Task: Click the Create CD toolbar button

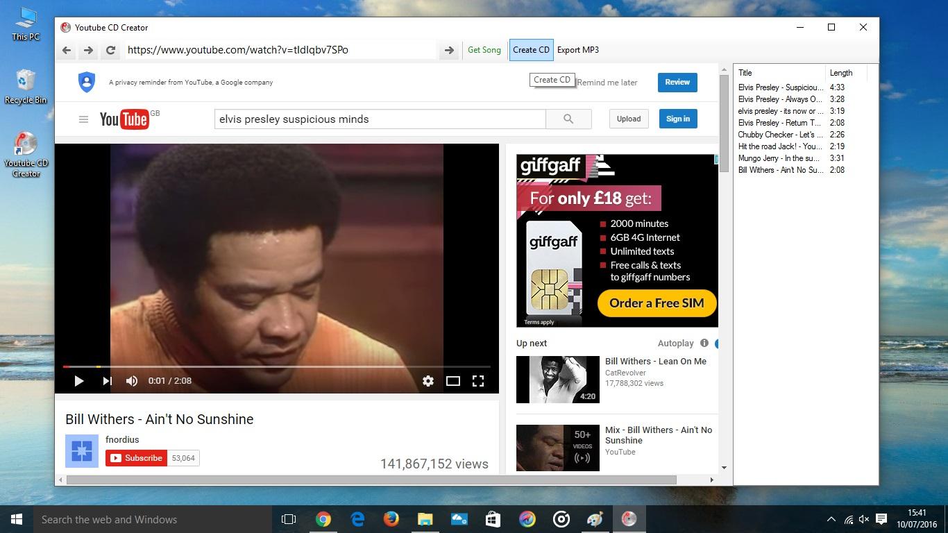Action: (x=531, y=50)
